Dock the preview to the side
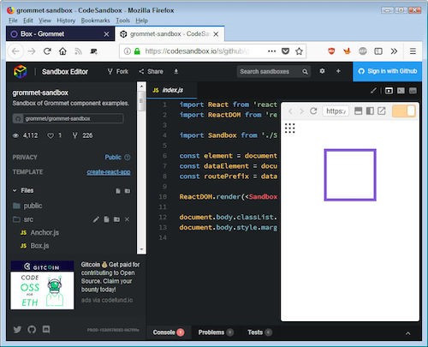Viewport: 428px width, 347px height. pos(370,111)
